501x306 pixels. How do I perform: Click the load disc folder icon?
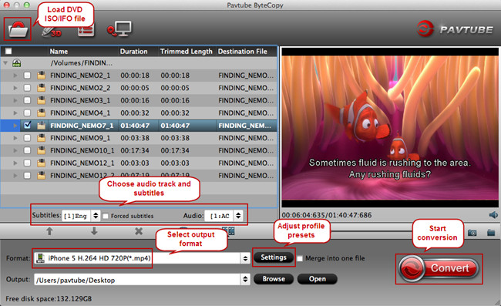[18, 29]
